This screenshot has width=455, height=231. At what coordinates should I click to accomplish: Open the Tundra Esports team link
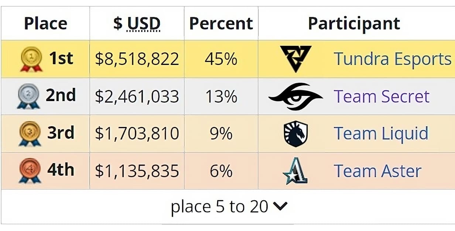(x=392, y=59)
